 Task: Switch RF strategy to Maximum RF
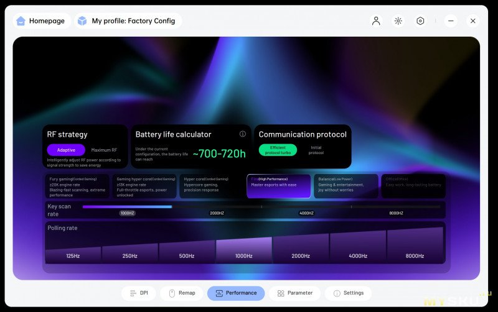click(104, 150)
